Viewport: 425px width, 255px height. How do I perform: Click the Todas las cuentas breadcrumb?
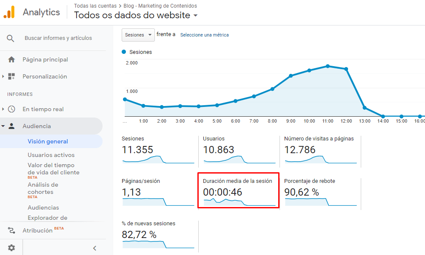[95, 6]
